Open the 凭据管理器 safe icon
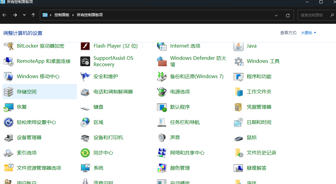 239,107
